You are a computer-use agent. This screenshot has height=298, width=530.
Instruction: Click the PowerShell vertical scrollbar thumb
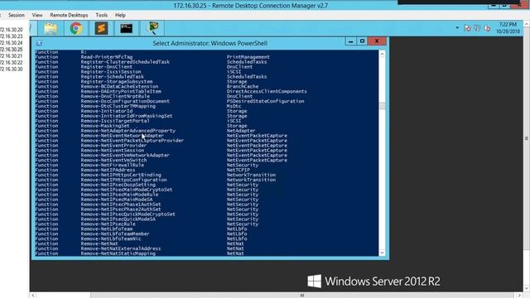(382, 106)
